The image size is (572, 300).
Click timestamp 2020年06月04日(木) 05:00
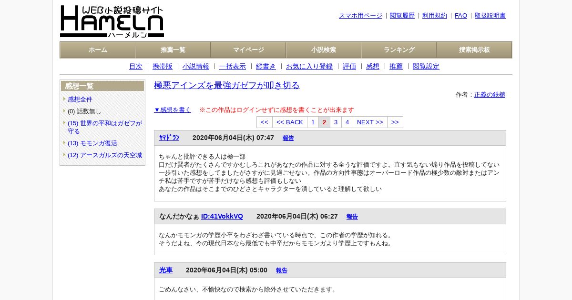point(226,270)
